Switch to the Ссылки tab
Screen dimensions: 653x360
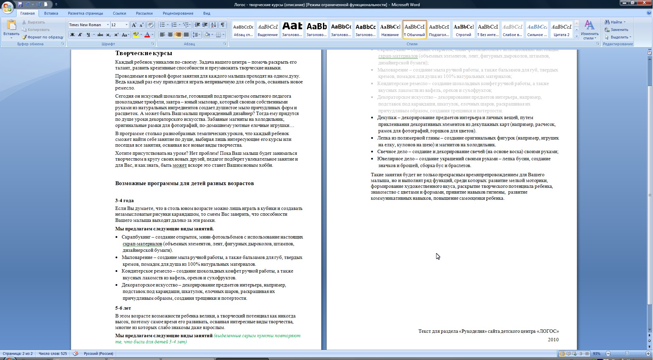(x=119, y=13)
